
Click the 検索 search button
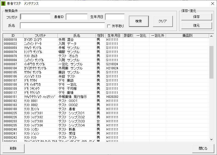click(138, 21)
